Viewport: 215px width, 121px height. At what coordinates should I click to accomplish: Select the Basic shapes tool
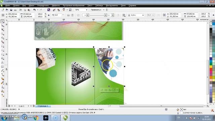tap(2, 58)
